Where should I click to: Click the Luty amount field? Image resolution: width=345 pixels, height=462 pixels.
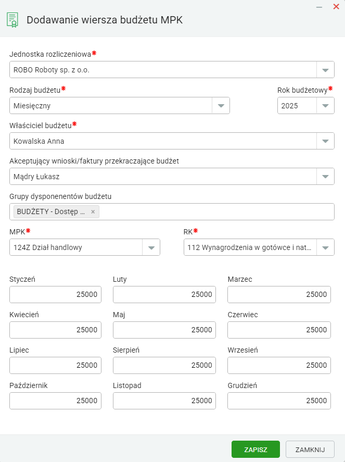tap(164, 294)
